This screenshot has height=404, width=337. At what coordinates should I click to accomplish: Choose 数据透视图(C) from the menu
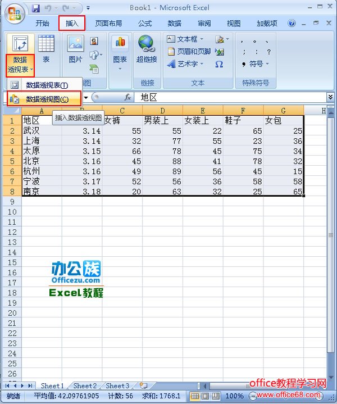click(x=44, y=99)
